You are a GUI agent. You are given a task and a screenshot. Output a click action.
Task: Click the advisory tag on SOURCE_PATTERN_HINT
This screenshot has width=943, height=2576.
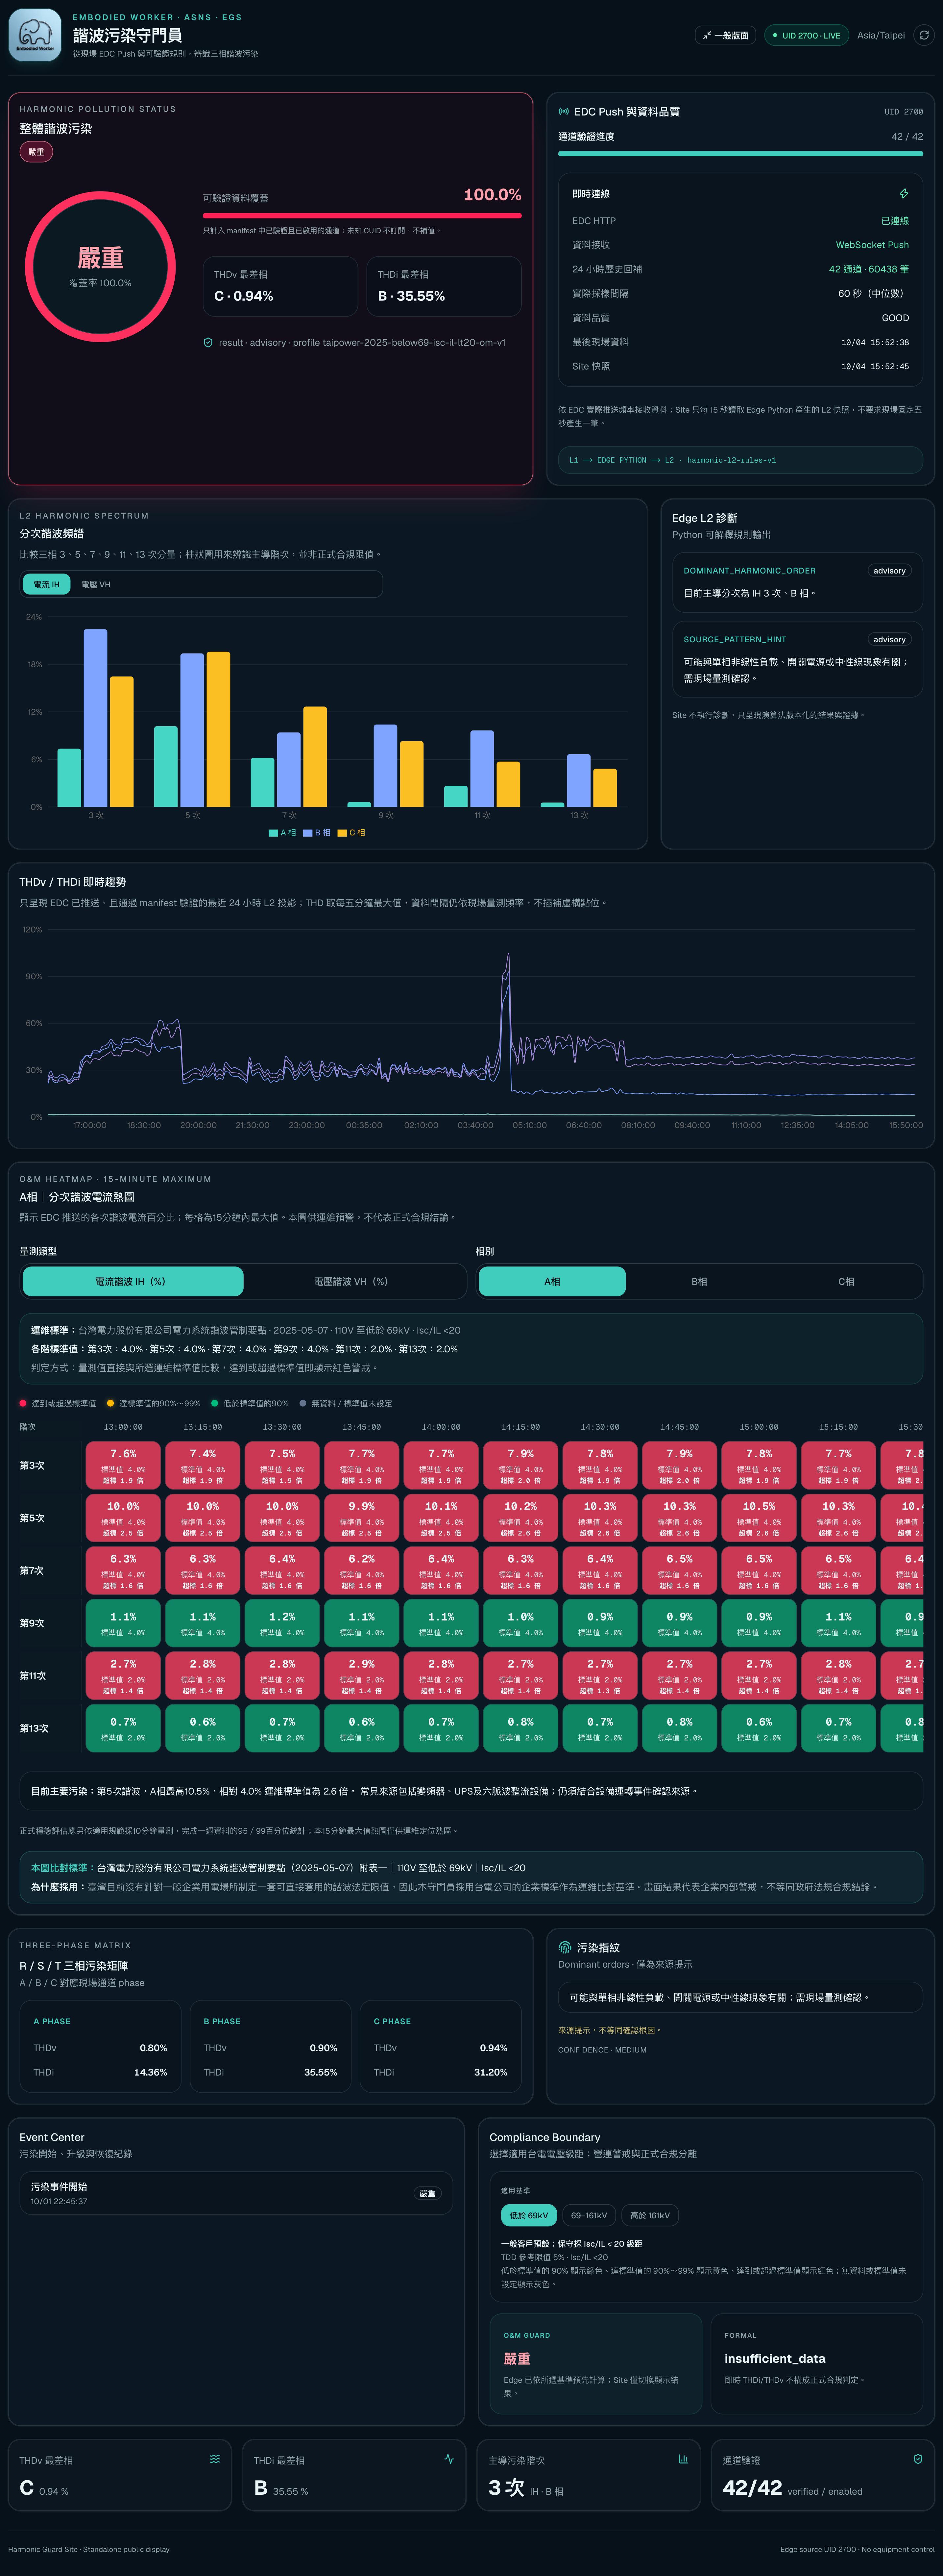click(x=889, y=639)
